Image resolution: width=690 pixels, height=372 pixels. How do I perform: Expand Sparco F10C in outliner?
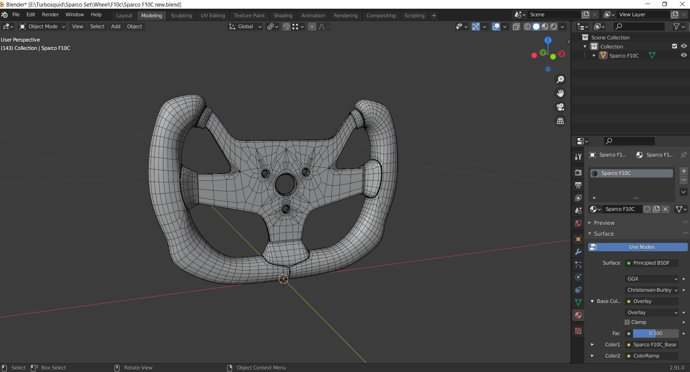click(x=594, y=55)
